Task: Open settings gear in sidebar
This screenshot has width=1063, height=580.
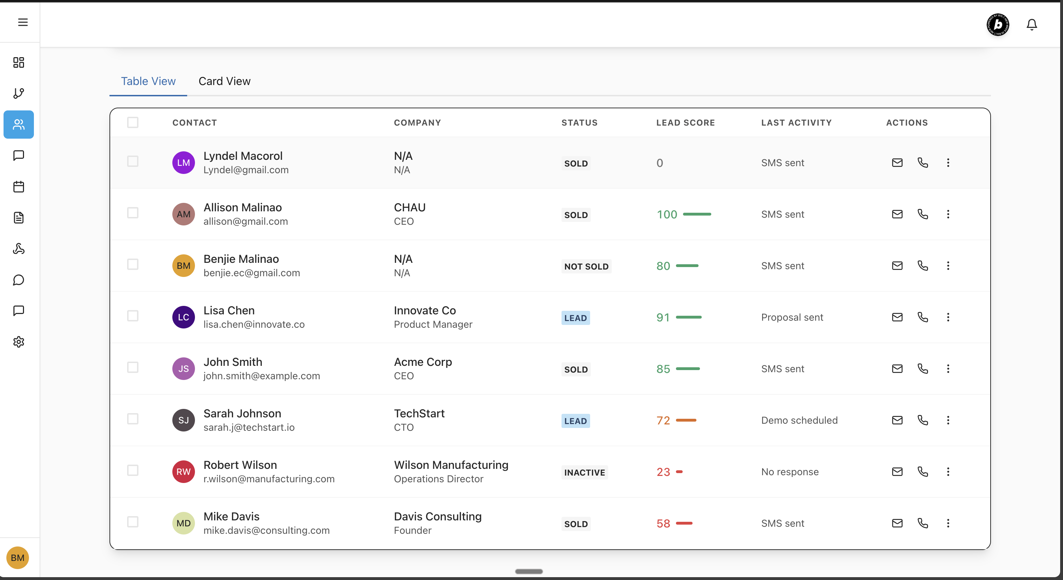Action: pos(19,342)
